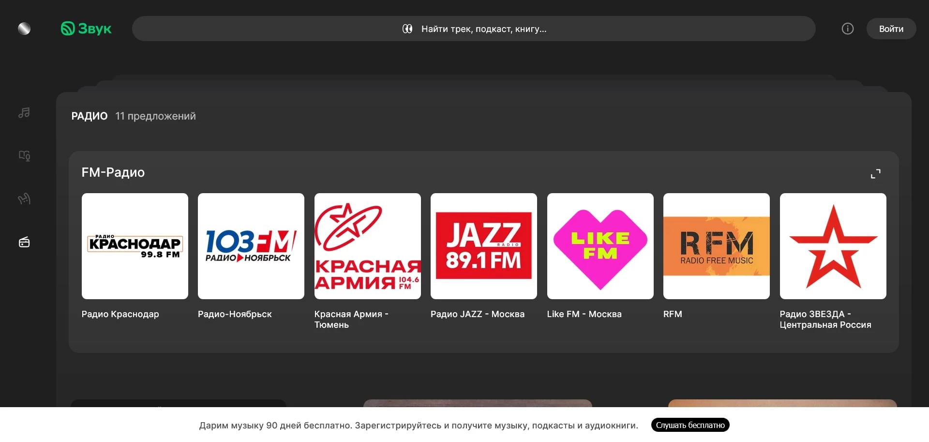Image resolution: width=929 pixels, height=442 pixels.
Task: Click the Слушать бесплатно button
Action: (690, 425)
